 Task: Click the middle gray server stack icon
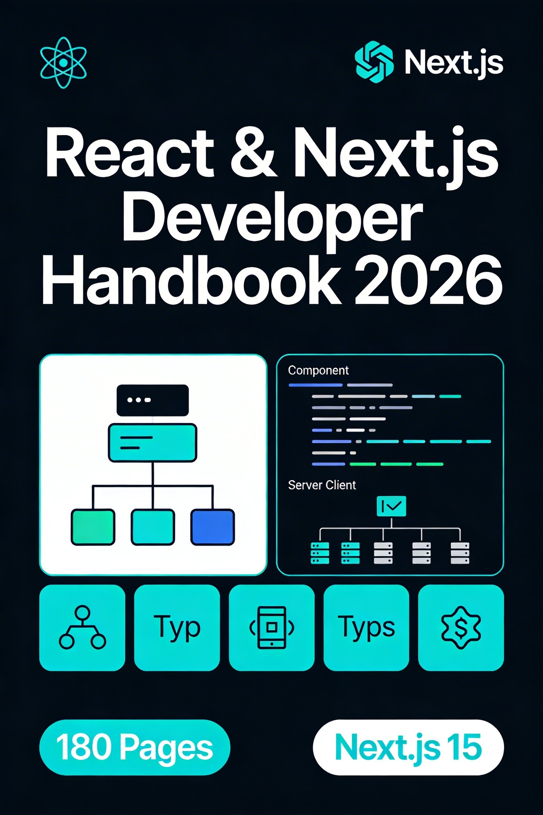pyautogui.click(x=383, y=553)
